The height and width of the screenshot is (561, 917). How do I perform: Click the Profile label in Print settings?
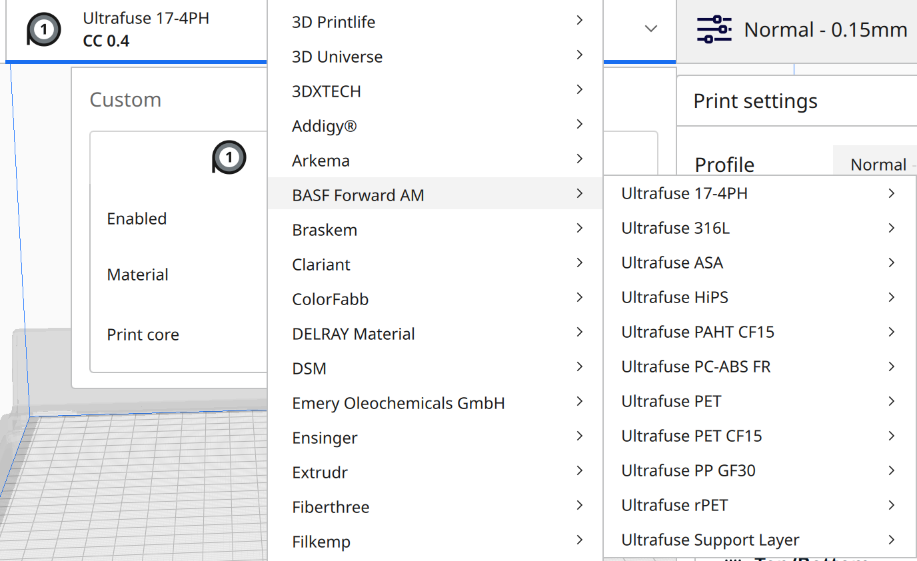click(x=724, y=165)
